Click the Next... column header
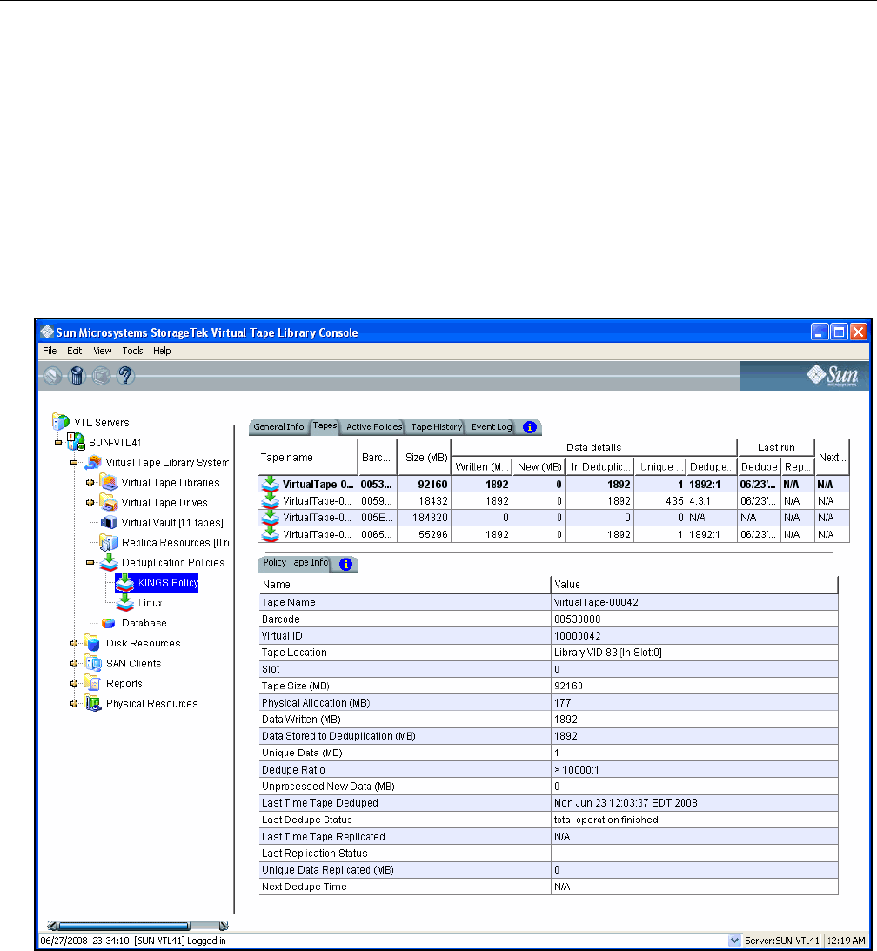Viewport: 877px width, 951px height. click(832, 458)
